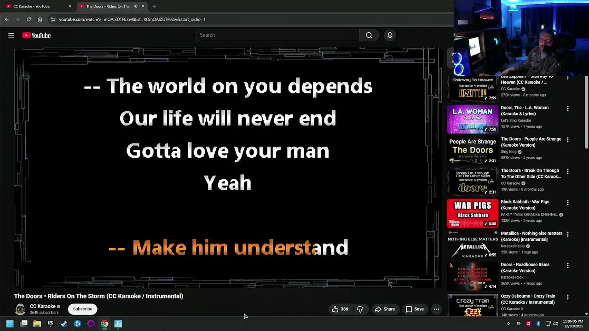The width and height of the screenshot is (589, 331).
Task: Open CC Karaoke channel avatar
Action: click(20, 309)
